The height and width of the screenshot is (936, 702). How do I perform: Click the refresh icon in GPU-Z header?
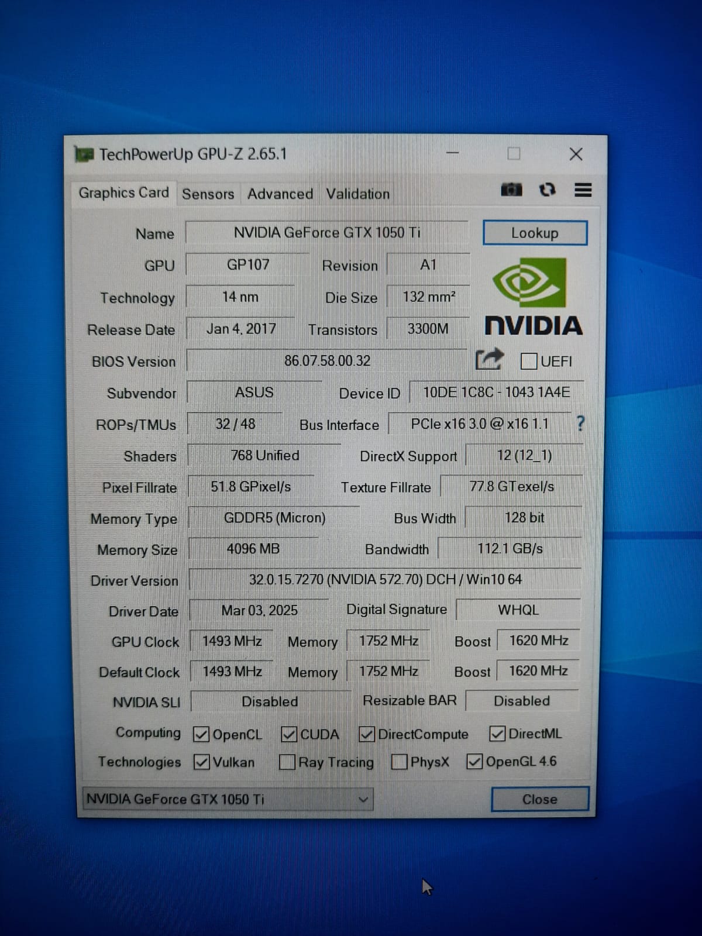coord(548,190)
